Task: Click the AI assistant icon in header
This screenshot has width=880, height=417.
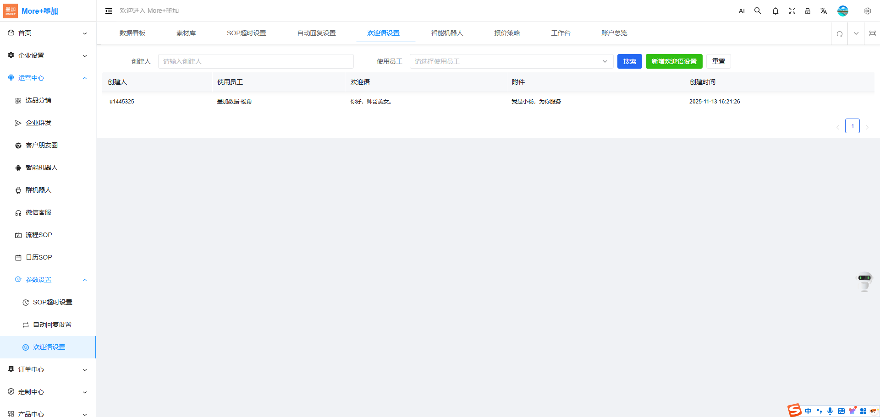Action: coord(742,11)
